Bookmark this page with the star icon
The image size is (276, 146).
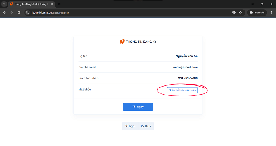click(x=240, y=13)
